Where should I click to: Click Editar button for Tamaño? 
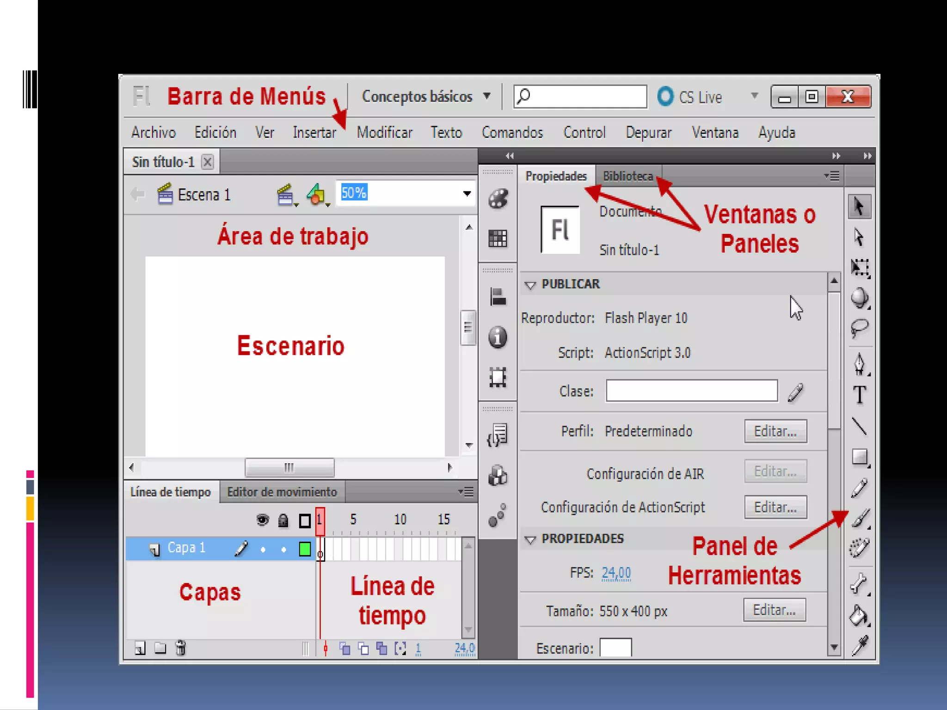click(x=774, y=610)
